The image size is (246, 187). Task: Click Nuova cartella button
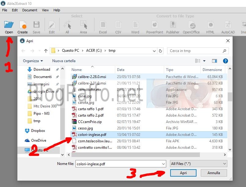[64, 61]
